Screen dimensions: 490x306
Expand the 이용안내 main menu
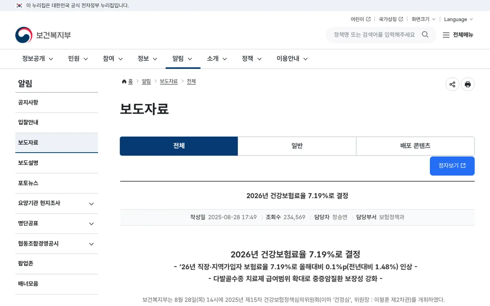tap(292, 59)
